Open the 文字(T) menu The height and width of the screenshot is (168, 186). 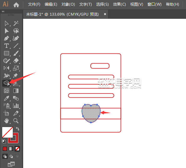[86, 4]
